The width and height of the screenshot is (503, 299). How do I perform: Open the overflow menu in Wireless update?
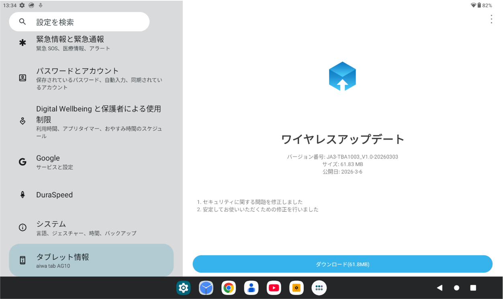coord(491,19)
